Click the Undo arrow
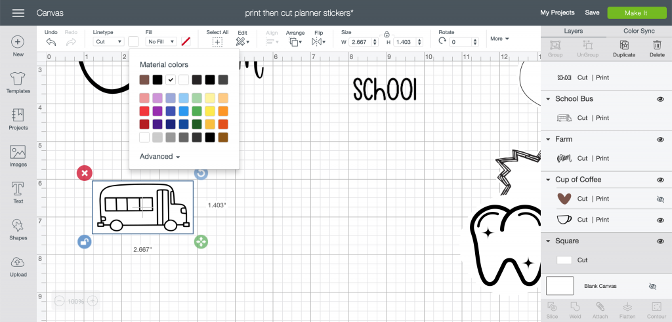This screenshot has width=672, height=322. pyautogui.click(x=51, y=42)
